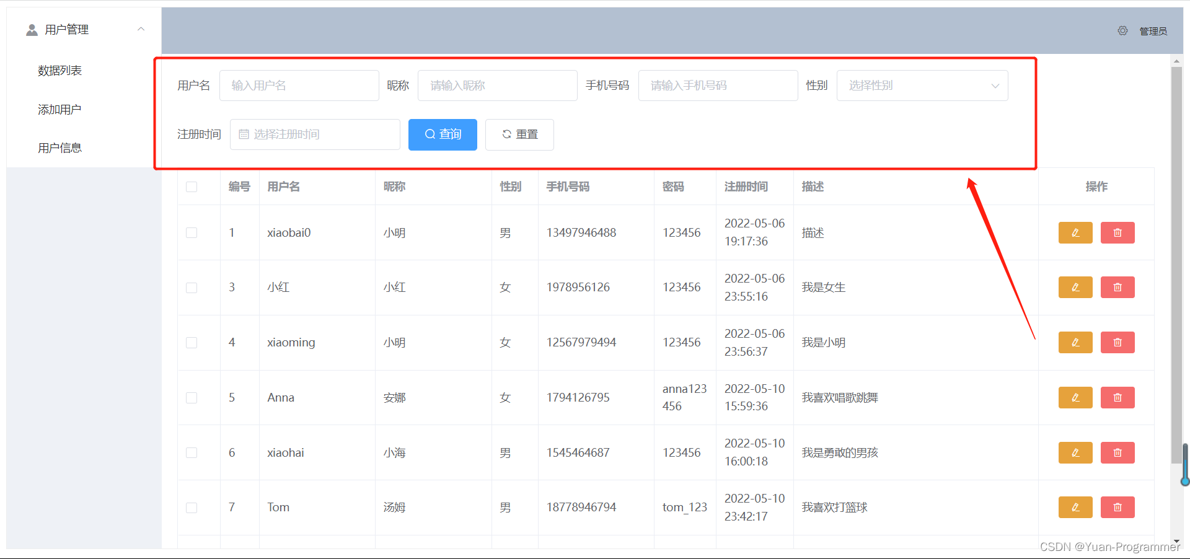Select 用户信息 in the sidebar
The image size is (1190, 559).
tap(60, 148)
